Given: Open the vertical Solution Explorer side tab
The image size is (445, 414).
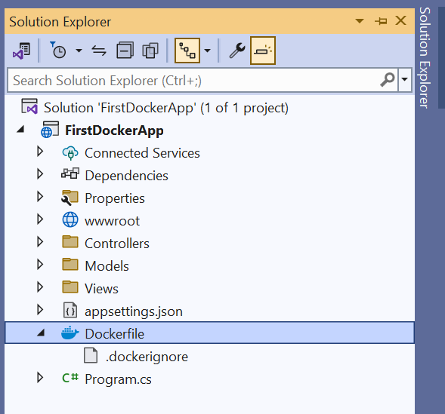Looking at the screenshot, I should pyautogui.click(x=425, y=57).
